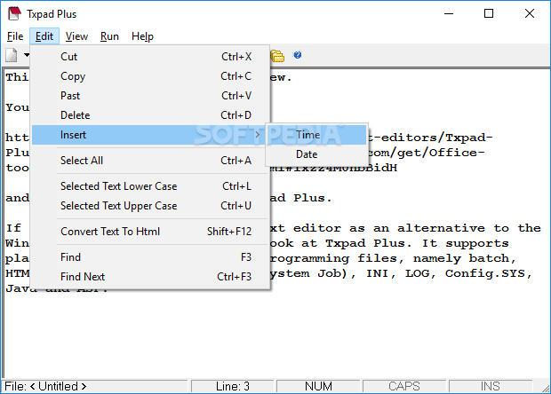
Task: Choose Delete from the Edit menu
Action: point(150,115)
